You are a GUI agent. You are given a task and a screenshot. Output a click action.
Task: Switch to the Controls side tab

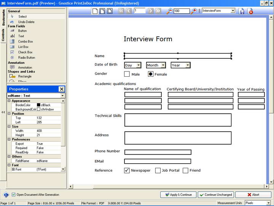[3, 35]
